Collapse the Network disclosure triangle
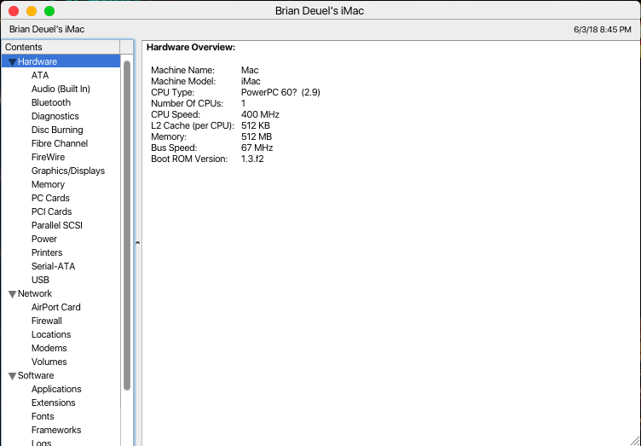Screen dimensions: 641x446 point(12,294)
